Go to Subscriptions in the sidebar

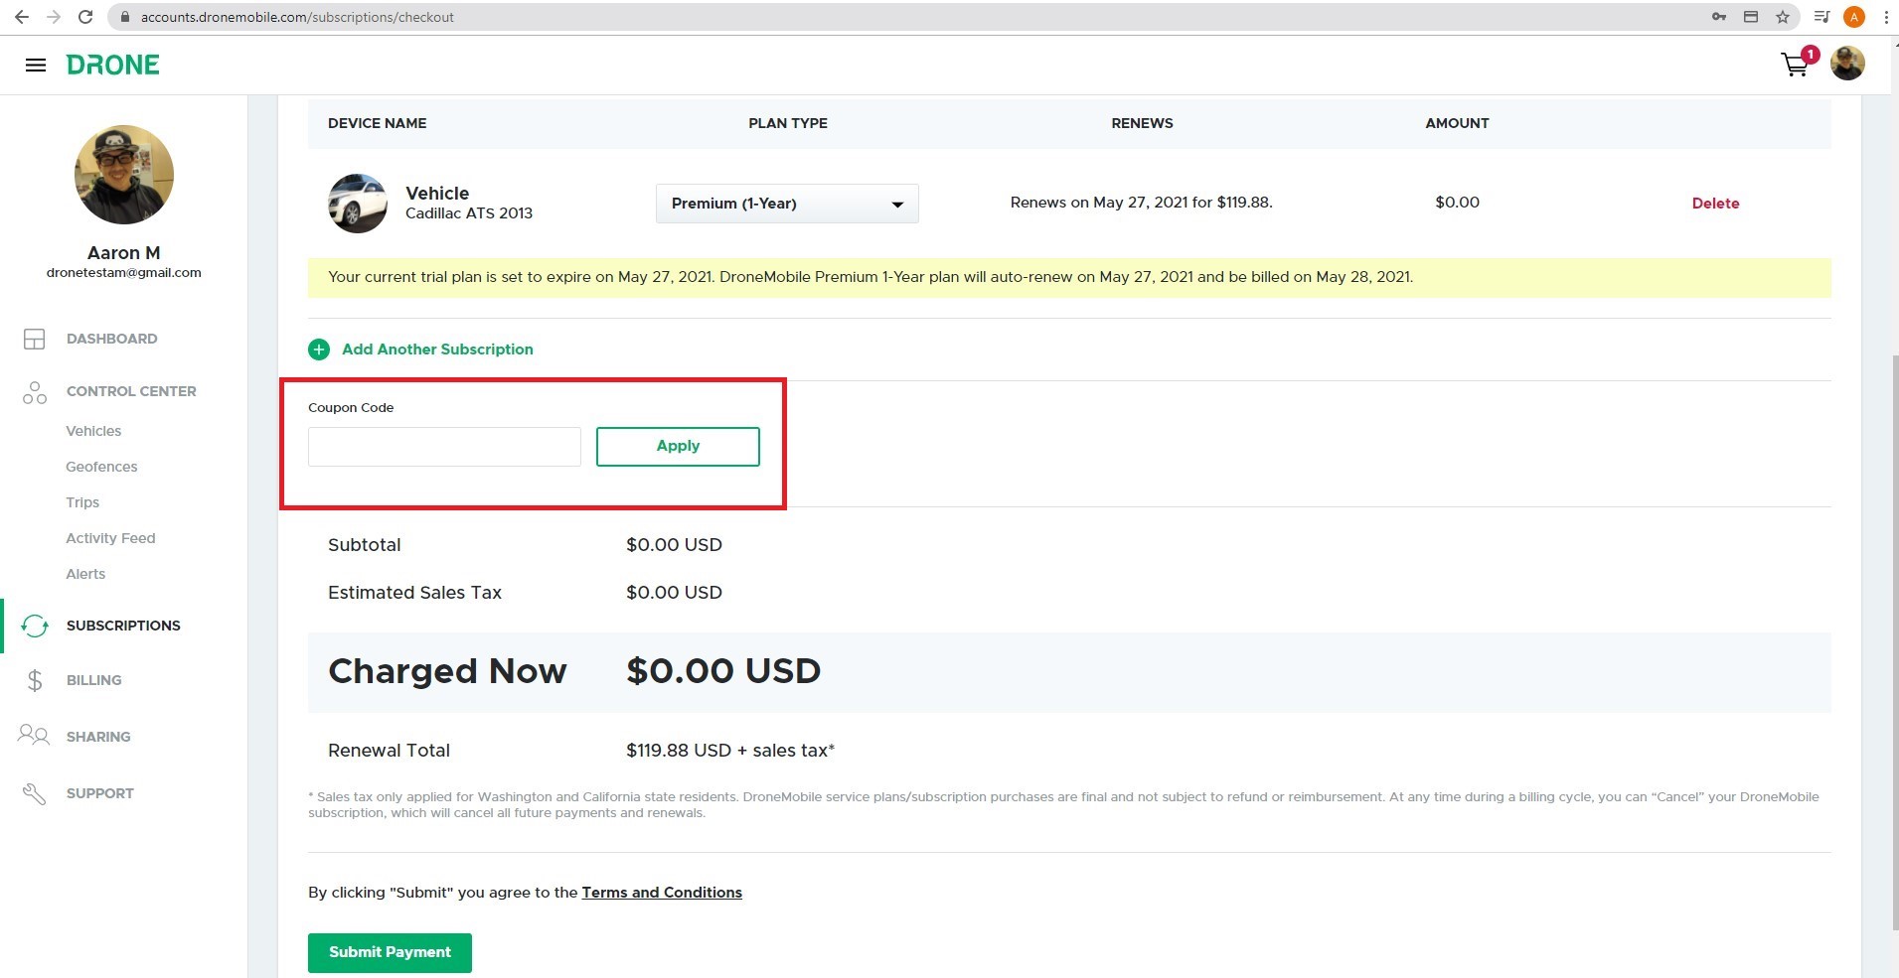pos(123,626)
